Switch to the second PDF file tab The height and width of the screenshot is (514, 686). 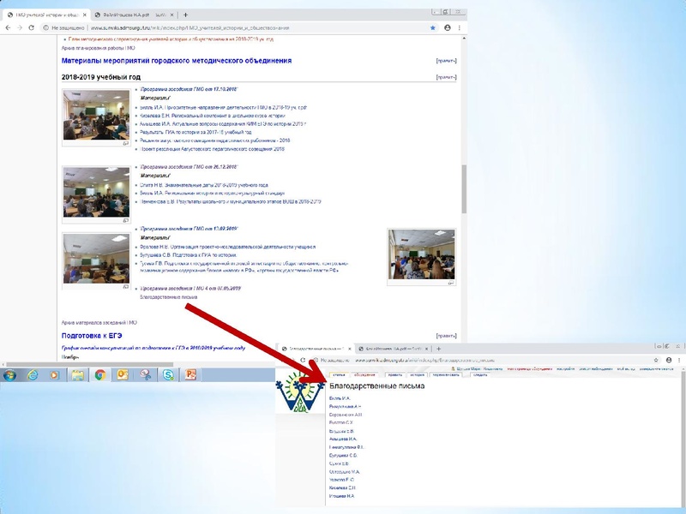pyautogui.click(x=127, y=15)
